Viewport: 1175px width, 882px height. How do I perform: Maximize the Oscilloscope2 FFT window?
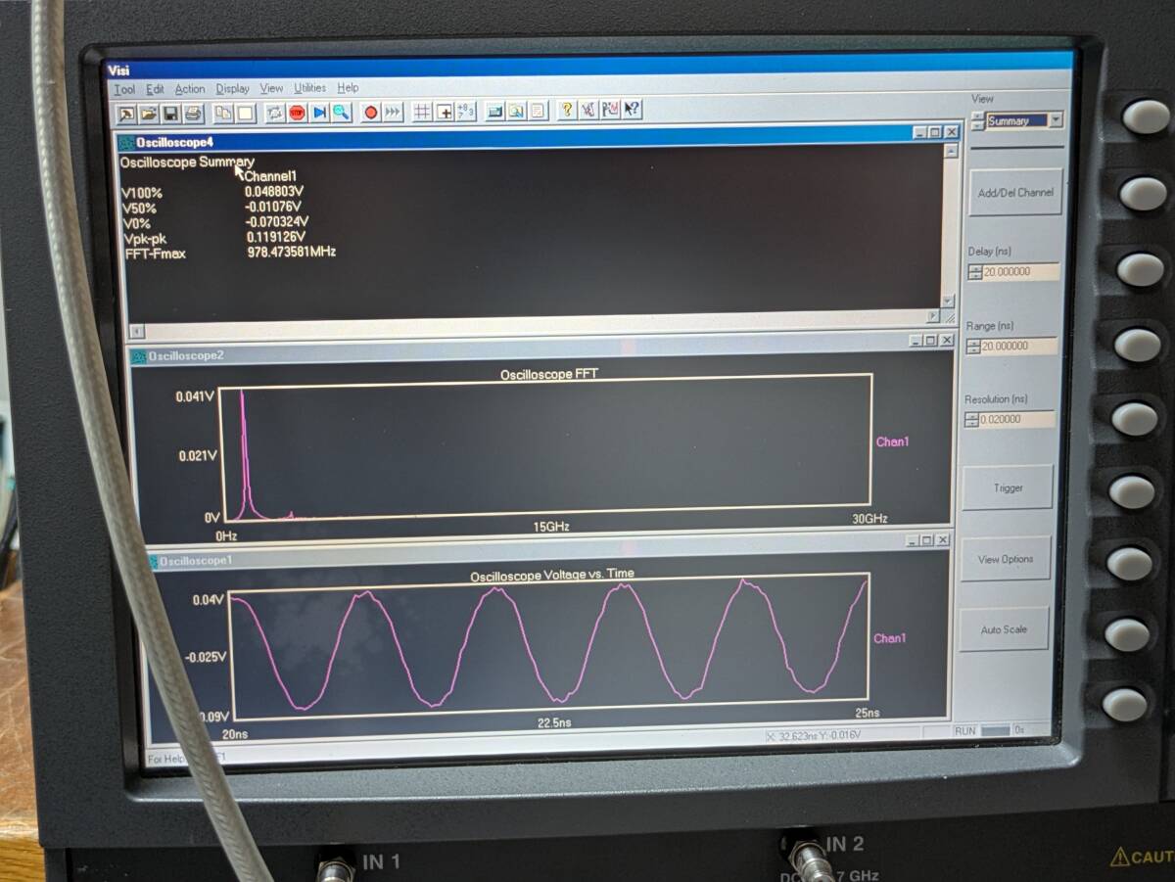(x=930, y=340)
